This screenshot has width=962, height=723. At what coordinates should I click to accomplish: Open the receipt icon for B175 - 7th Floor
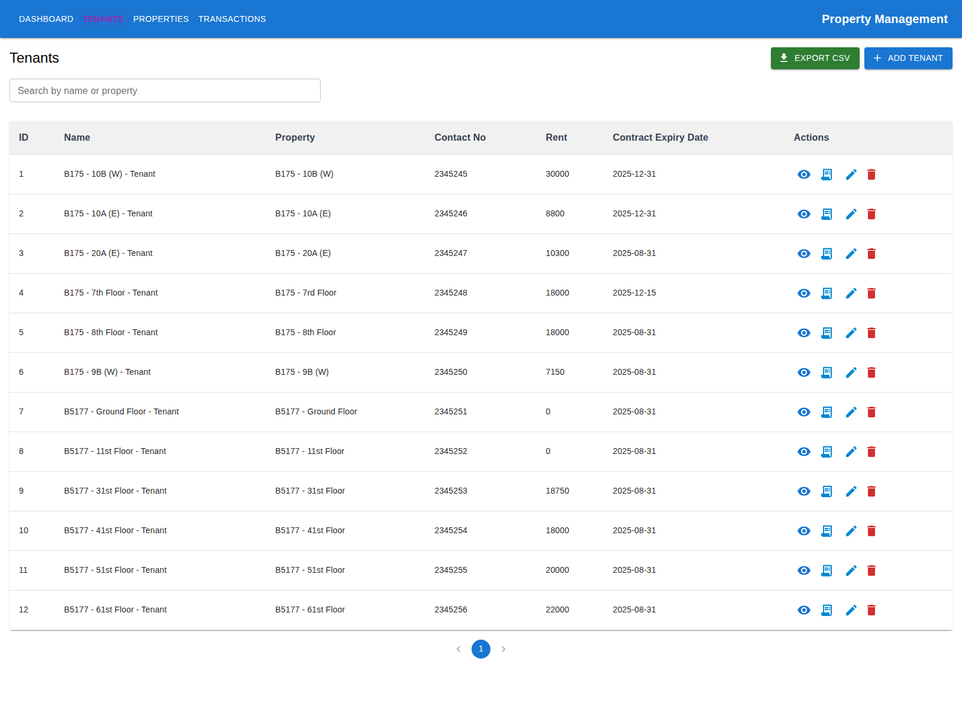coord(827,293)
